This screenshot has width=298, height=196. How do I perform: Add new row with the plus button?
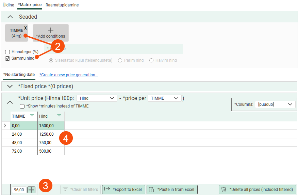click(x=31, y=190)
